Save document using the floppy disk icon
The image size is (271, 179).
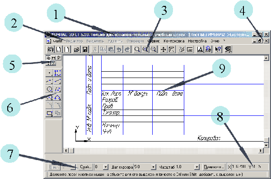[85, 50]
